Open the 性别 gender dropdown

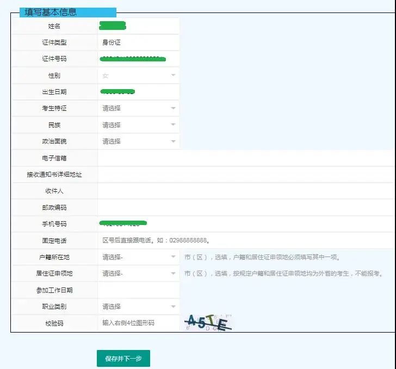pyautogui.click(x=138, y=76)
